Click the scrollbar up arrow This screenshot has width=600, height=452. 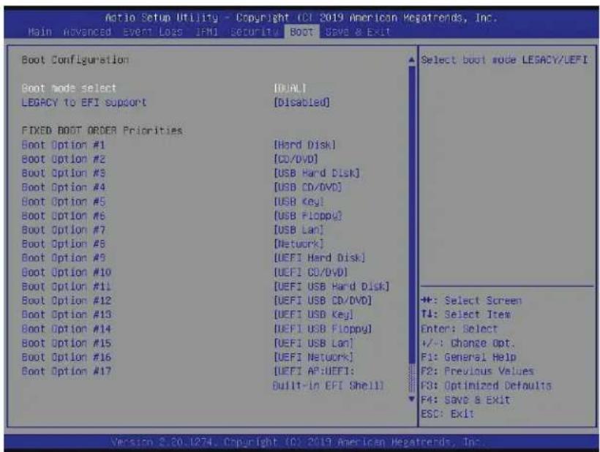point(412,60)
